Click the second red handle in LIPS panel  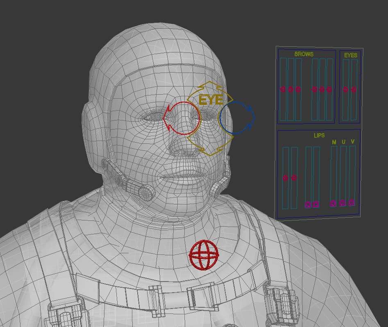click(x=294, y=178)
